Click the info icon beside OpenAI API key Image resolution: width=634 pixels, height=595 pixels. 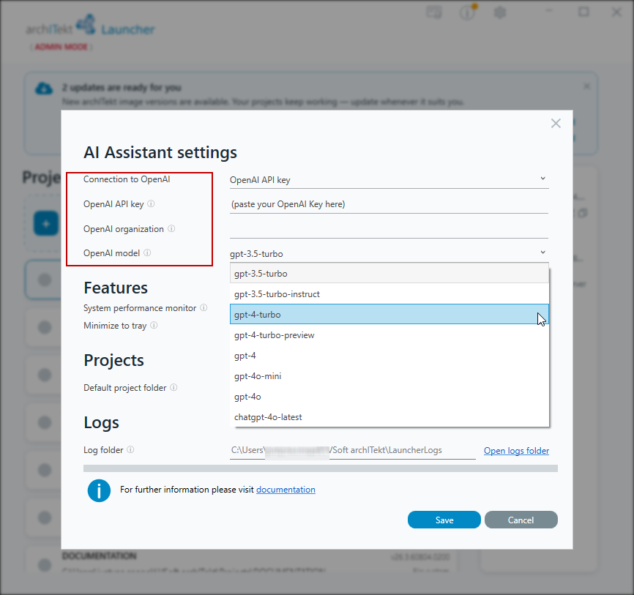(x=151, y=203)
